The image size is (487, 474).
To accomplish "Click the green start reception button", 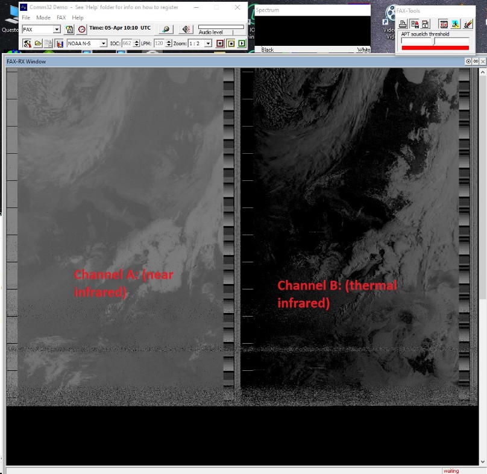I will coord(242,43).
